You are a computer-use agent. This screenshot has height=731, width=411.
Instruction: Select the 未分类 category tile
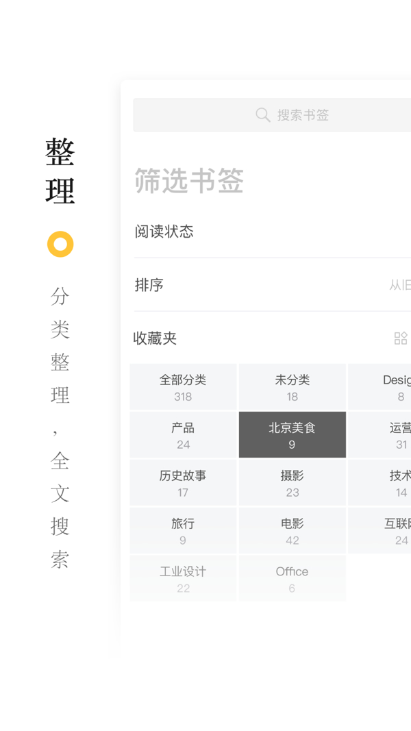[x=292, y=386]
